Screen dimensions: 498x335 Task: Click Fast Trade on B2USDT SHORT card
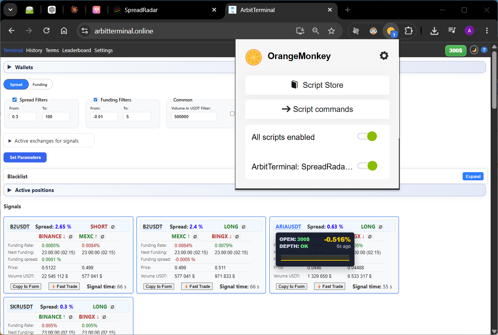click(64, 286)
